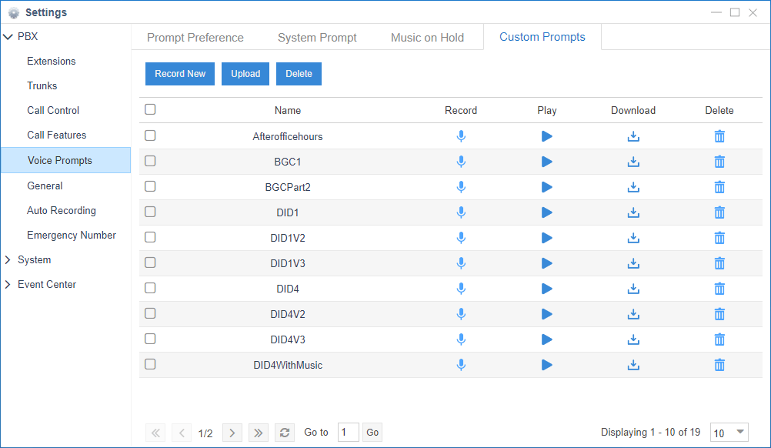771x448 pixels.
Task: Play the BGC1 prompt
Action: point(547,162)
